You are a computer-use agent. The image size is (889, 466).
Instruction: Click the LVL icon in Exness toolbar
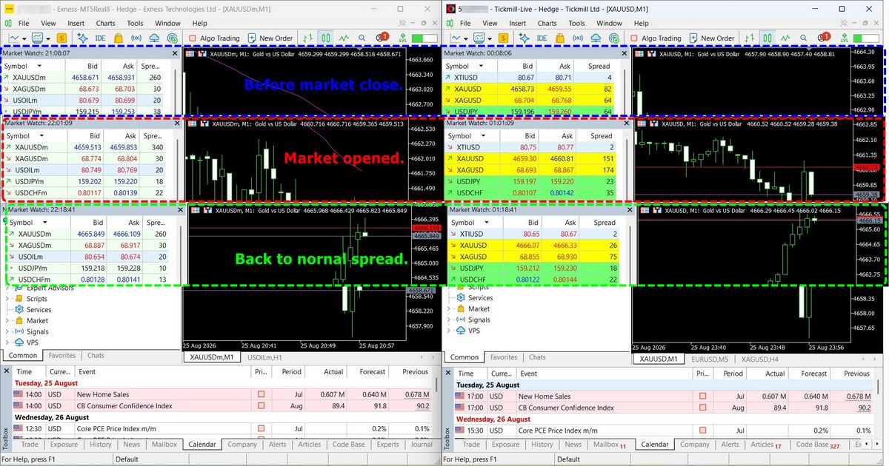402,38
